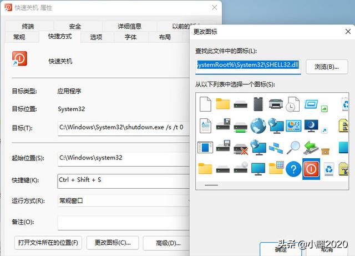Screen dimensions: 355x256
Task: Open the 运行方式 dropdown showing 常规窗口
Action: pyautogui.click(x=124, y=200)
